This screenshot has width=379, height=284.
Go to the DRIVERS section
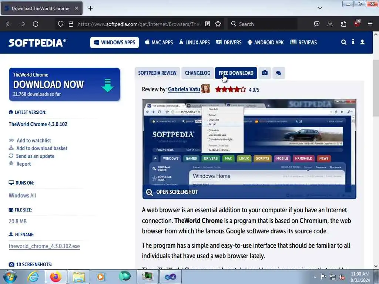point(229,43)
